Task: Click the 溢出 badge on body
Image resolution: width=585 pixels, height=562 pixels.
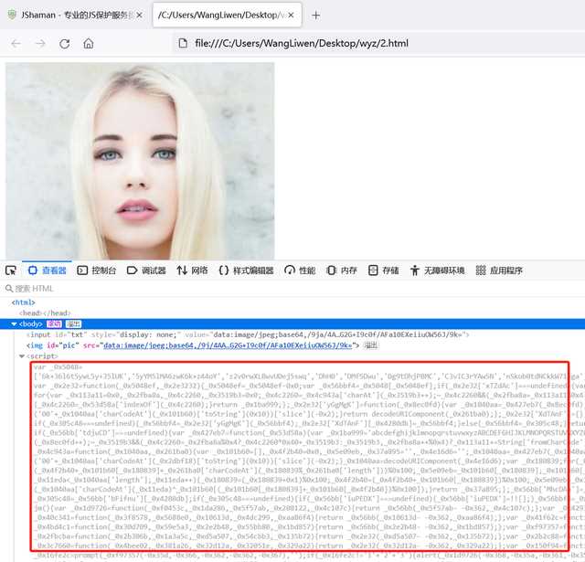Action: pyautogui.click(x=73, y=324)
